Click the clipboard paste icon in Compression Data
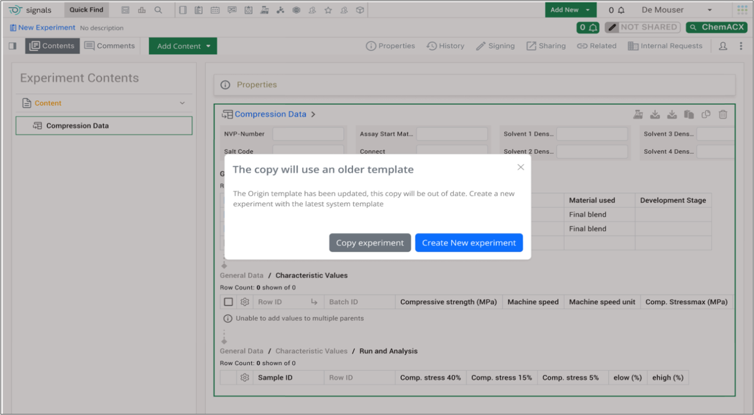754x415 pixels. 689,114
